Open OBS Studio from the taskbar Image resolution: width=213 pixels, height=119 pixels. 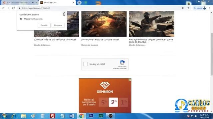click(110, 116)
